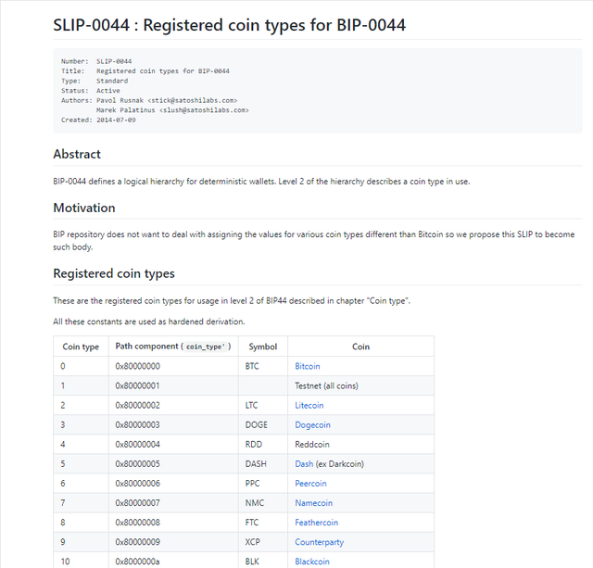Select path value 0x80000004
The image size is (593, 568).
pos(138,445)
